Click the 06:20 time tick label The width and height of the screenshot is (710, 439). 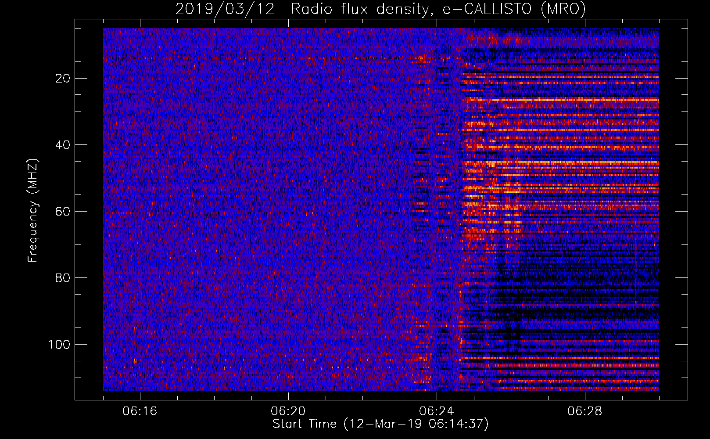pyautogui.click(x=288, y=411)
